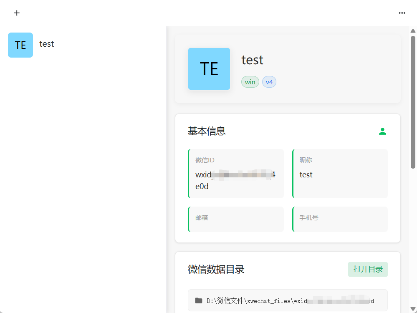Viewport: 417px width, 313px height.
Task: Click the green win platform badge
Action: click(250, 82)
